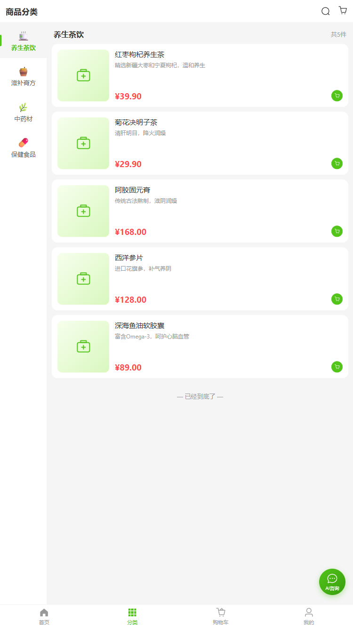The height and width of the screenshot is (628, 353).
Task: Open the AI咨询 floating chat button
Action: pos(332,582)
